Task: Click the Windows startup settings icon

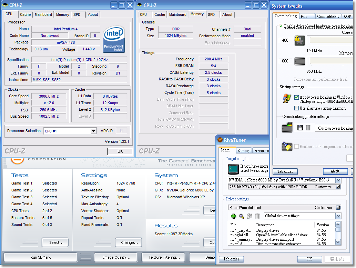Action: (287, 99)
